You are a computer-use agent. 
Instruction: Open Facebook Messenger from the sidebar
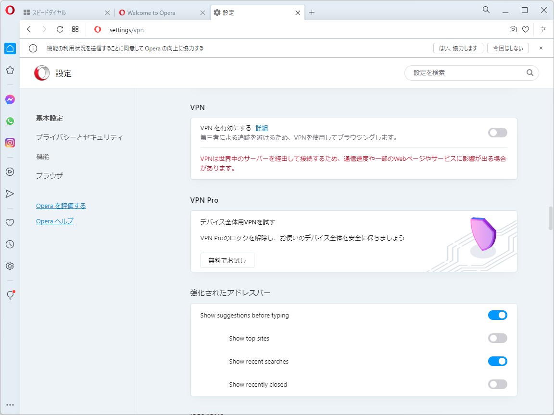coord(10,99)
